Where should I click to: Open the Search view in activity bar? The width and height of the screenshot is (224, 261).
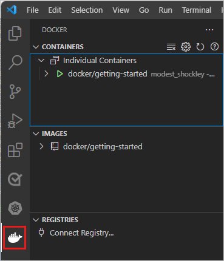point(15,63)
